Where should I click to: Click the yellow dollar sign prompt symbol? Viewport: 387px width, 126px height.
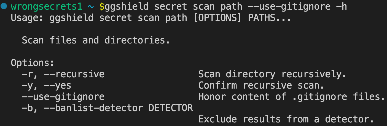pyautogui.click(x=102, y=7)
